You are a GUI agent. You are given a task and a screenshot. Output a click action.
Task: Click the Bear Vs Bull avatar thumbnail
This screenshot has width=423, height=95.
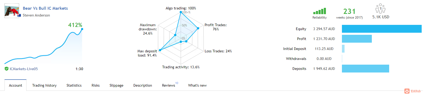coord(12,10)
